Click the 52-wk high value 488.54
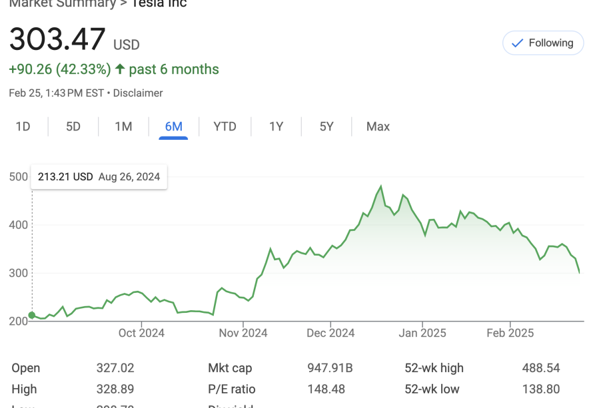The width and height of the screenshot is (603, 408). click(540, 367)
